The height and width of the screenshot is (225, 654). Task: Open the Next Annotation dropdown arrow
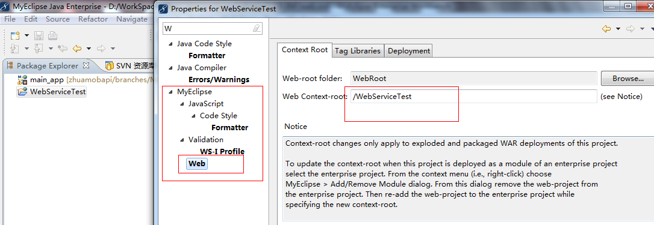click(26, 49)
